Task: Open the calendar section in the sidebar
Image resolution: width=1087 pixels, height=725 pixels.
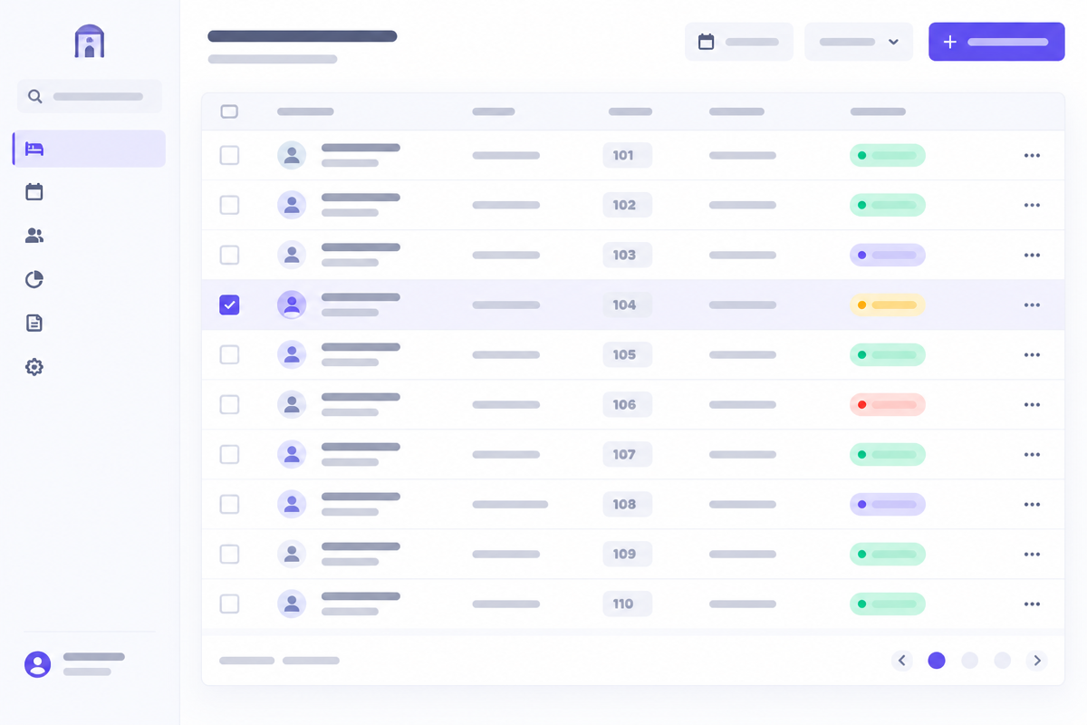Action: 34,191
